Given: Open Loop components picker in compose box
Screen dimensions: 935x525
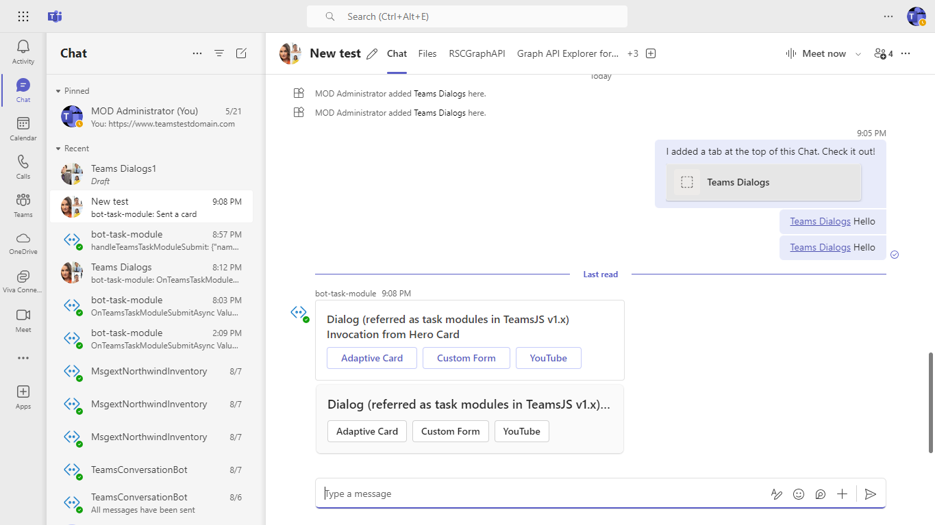Looking at the screenshot, I should (x=821, y=494).
